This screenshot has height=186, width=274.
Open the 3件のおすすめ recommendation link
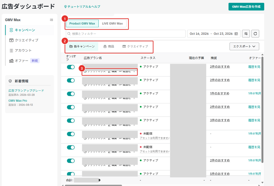(x=220, y=120)
